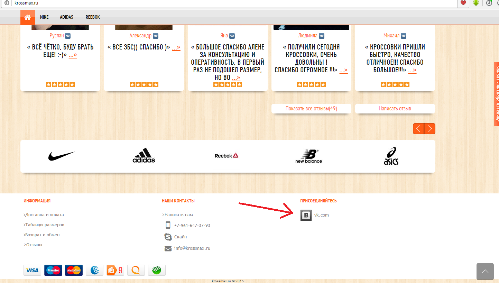Open the Доставка и оплата link
Viewport: 499px width, 283px height.
pyautogui.click(x=44, y=215)
